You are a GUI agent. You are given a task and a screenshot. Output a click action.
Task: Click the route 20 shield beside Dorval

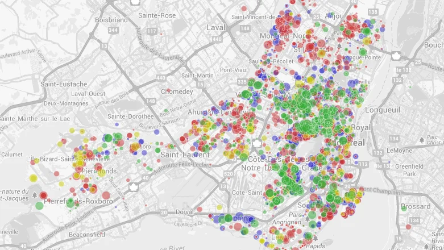pyautogui.click(x=164, y=213)
